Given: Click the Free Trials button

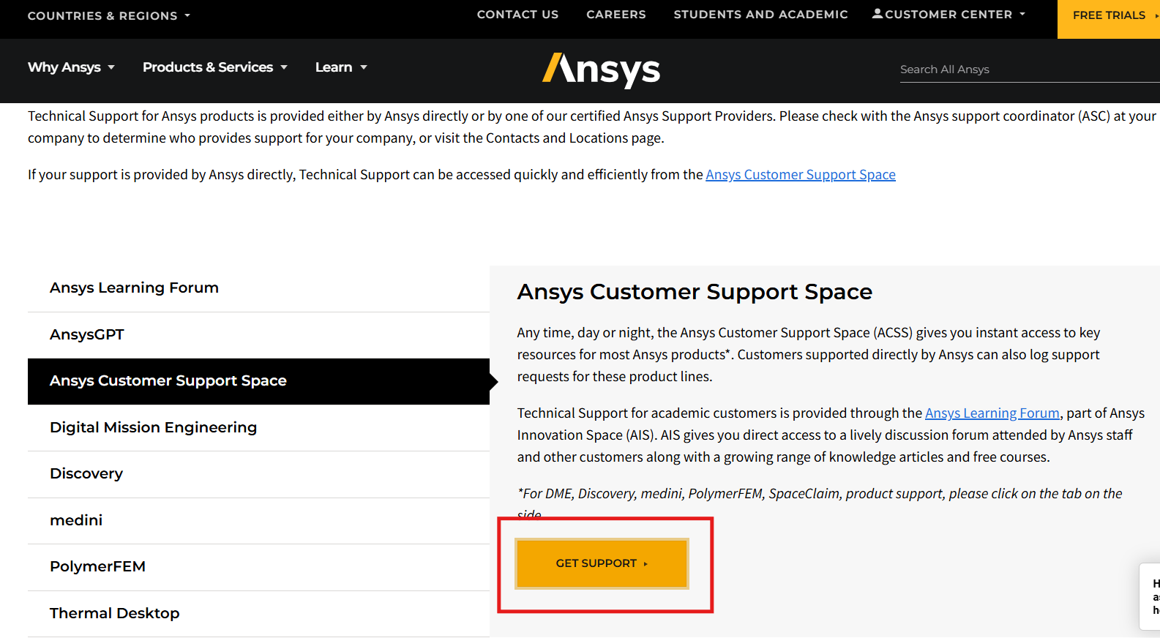Looking at the screenshot, I should [1108, 15].
